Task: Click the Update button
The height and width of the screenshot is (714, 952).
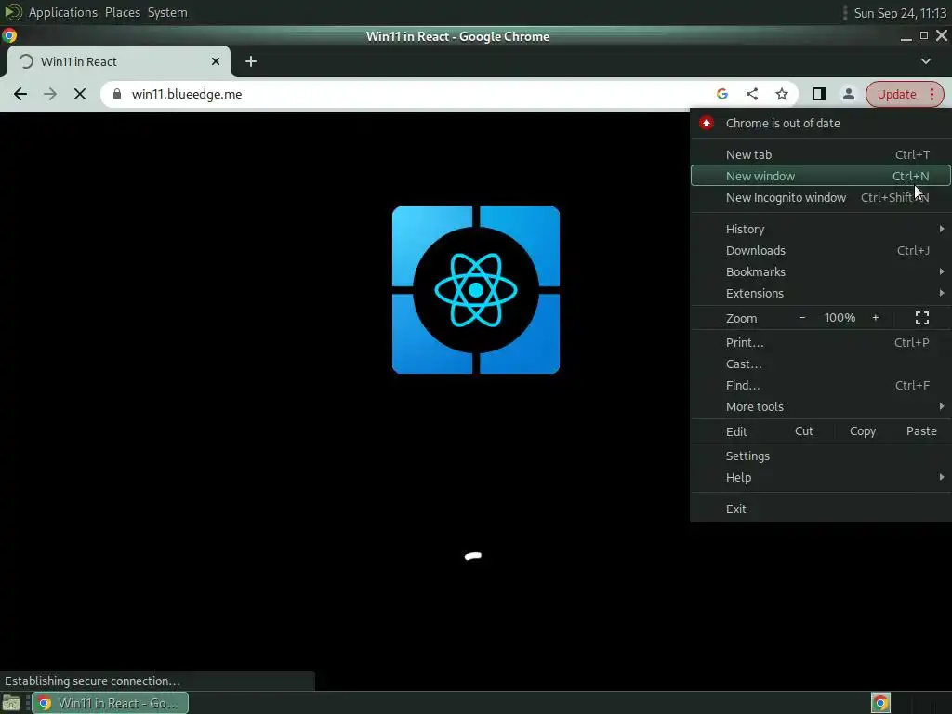Action: [x=896, y=94]
